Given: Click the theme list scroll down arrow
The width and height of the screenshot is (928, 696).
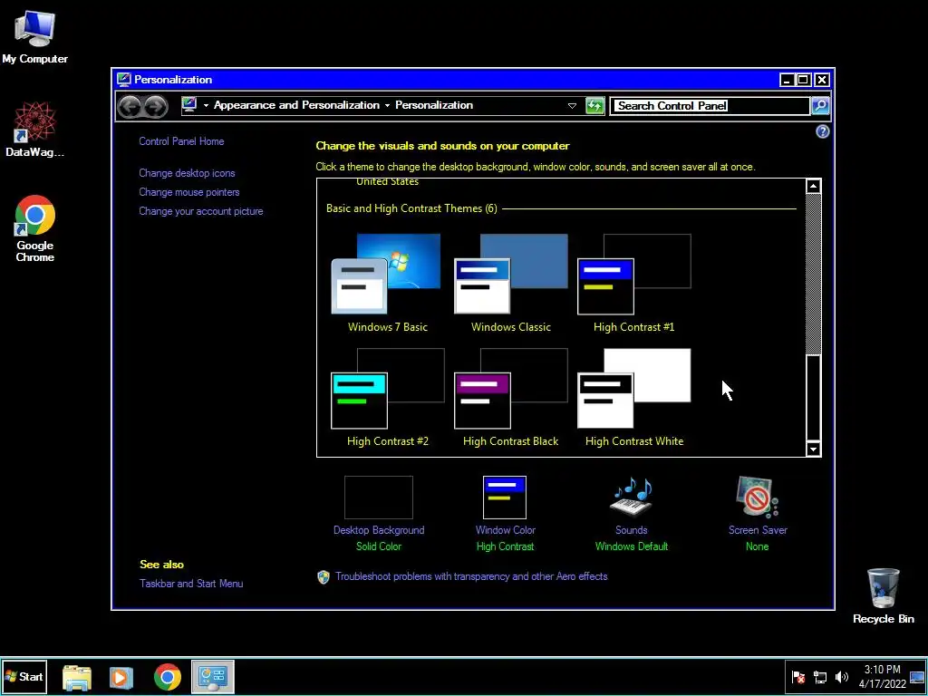Looking at the screenshot, I should click(813, 449).
